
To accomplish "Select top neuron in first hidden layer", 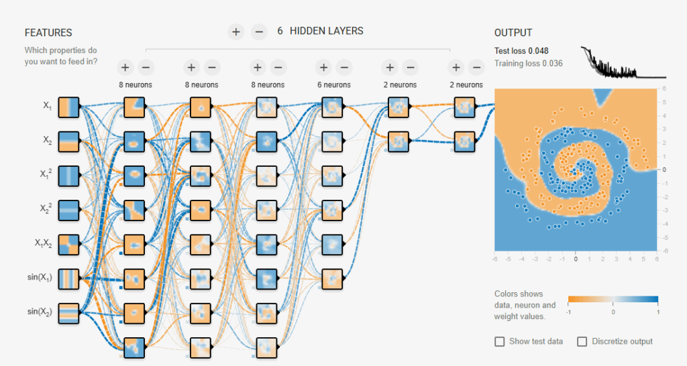I will [x=134, y=108].
